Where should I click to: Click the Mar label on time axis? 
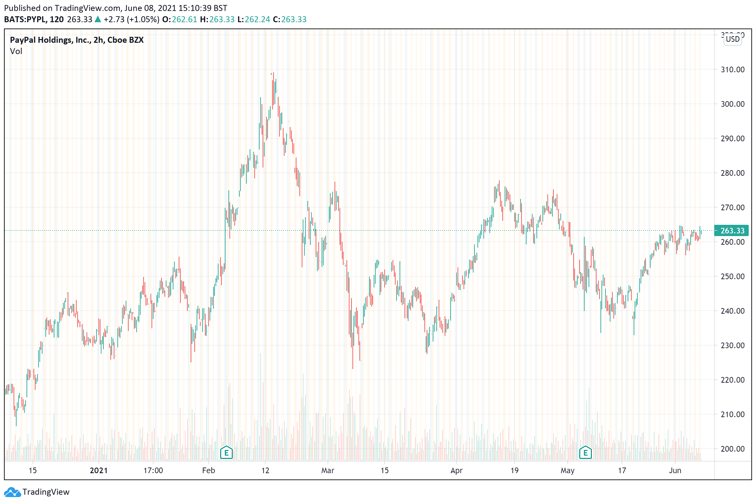[328, 471]
